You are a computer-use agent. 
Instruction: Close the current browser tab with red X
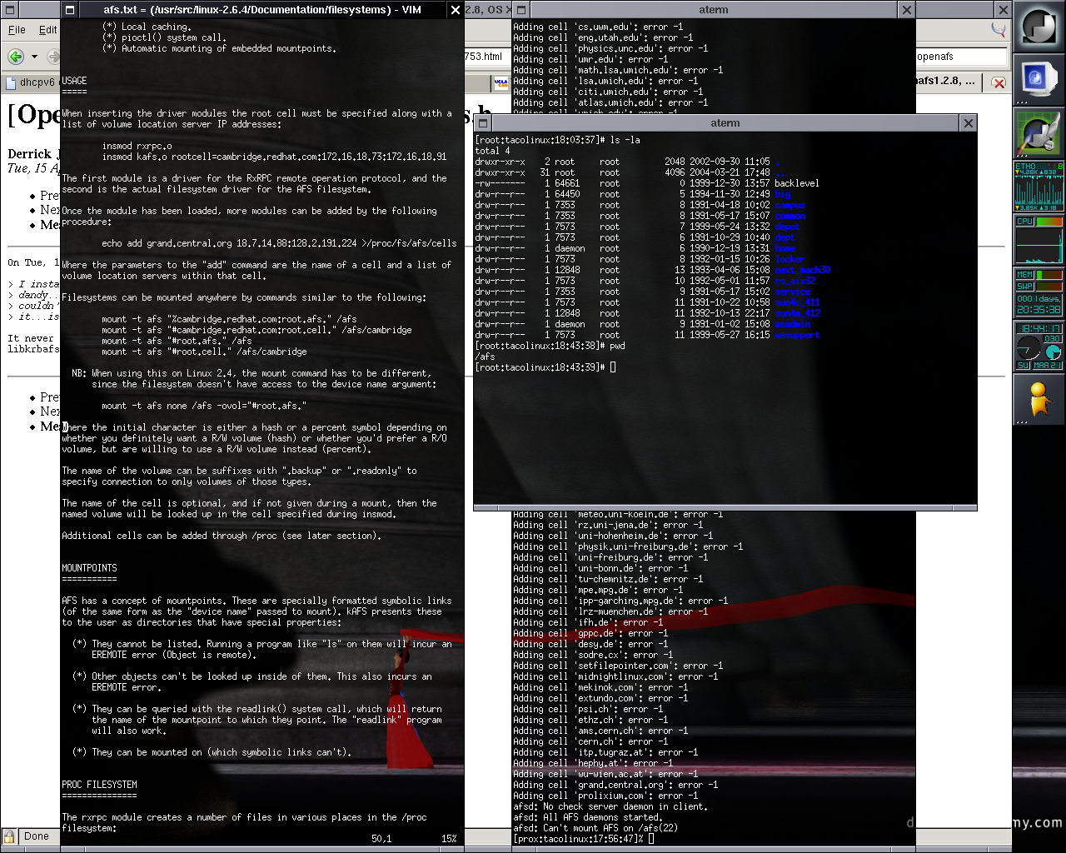[x=999, y=82]
